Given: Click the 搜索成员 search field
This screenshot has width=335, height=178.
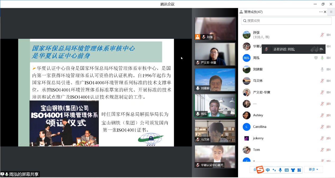Looking at the screenshot, I should click(x=286, y=21).
